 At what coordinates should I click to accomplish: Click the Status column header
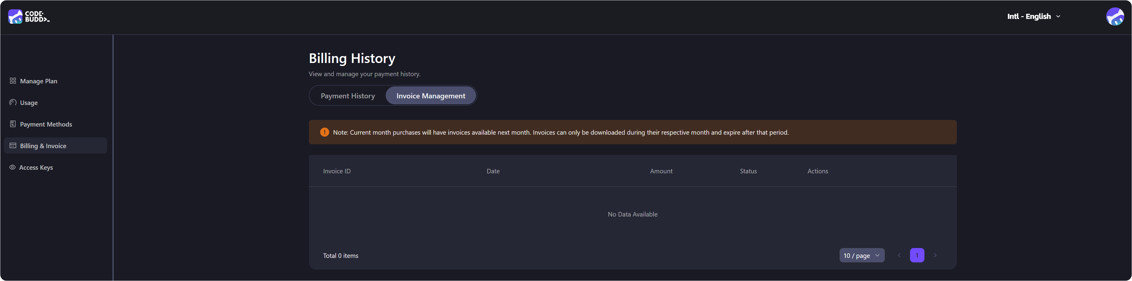[x=748, y=171]
